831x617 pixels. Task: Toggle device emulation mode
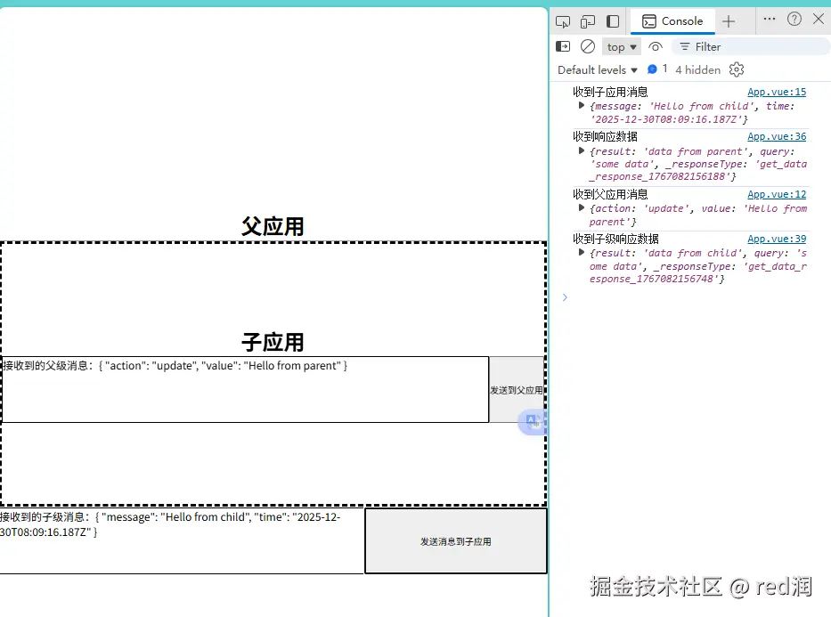[588, 21]
